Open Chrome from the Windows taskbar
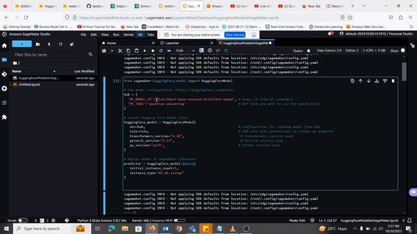This screenshot has height=234, width=417. [179, 228]
